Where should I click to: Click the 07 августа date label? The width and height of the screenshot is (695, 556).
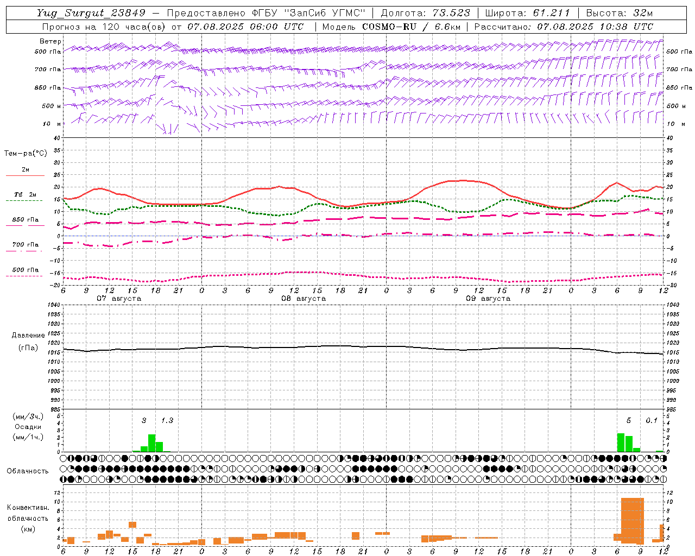[119, 299]
